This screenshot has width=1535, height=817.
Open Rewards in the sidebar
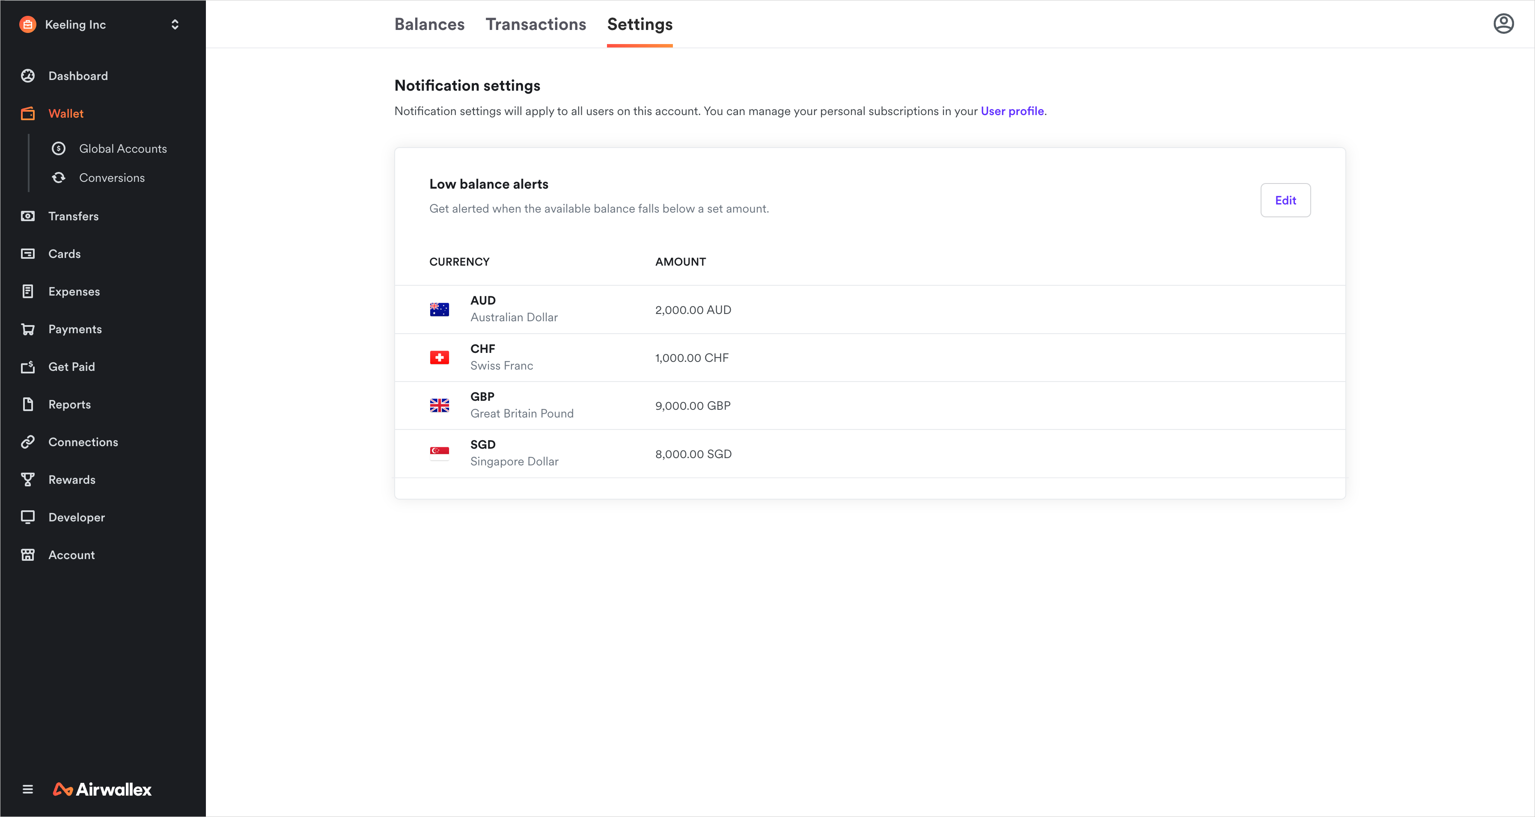71,480
